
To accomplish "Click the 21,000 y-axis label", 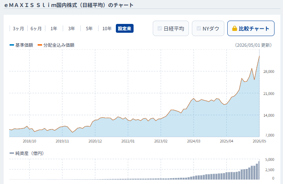I will tap(269, 93).
